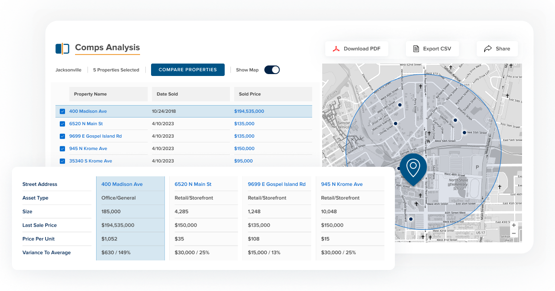Viewport: 555px width, 291px height.
Task: Sort by Date Sold column header
Action: 191,94
